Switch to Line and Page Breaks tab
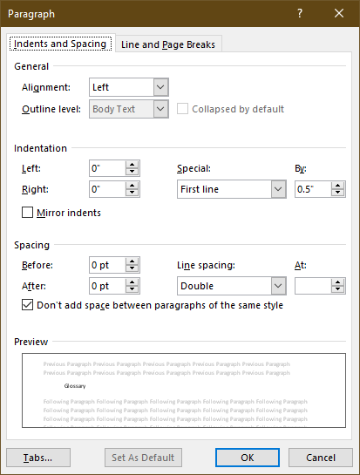Viewport: 360px width, 475px height. [x=168, y=44]
